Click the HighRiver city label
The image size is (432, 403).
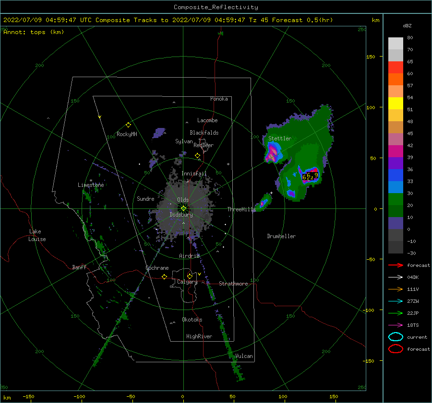(199, 336)
